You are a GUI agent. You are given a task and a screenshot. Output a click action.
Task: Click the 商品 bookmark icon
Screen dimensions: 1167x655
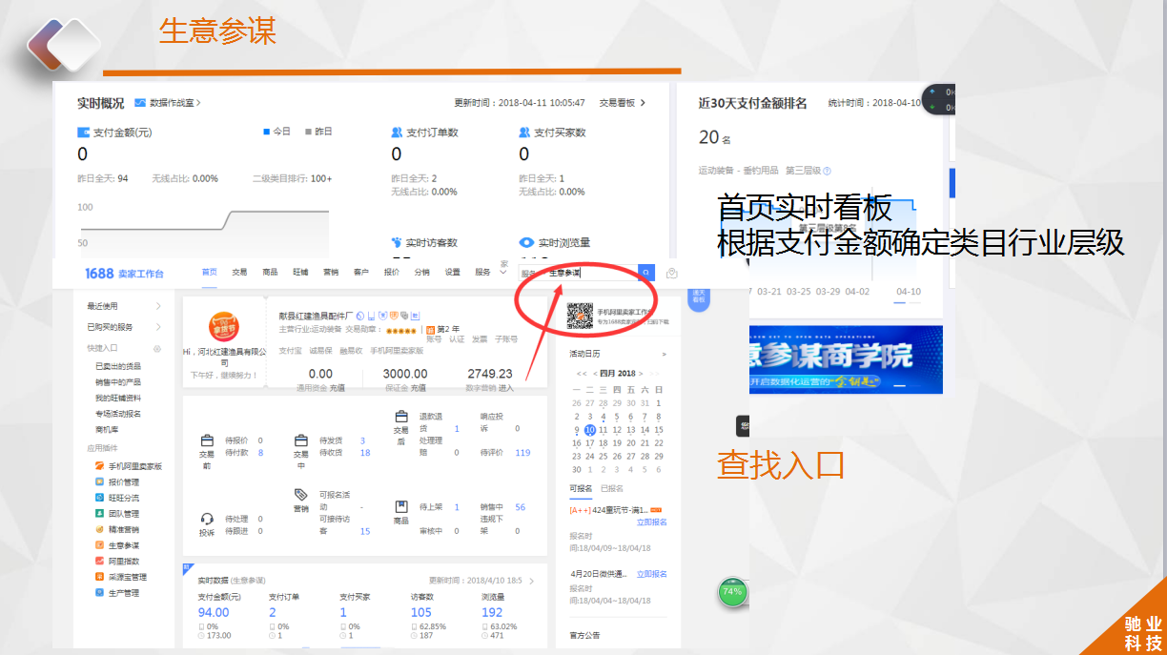pyautogui.click(x=401, y=507)
